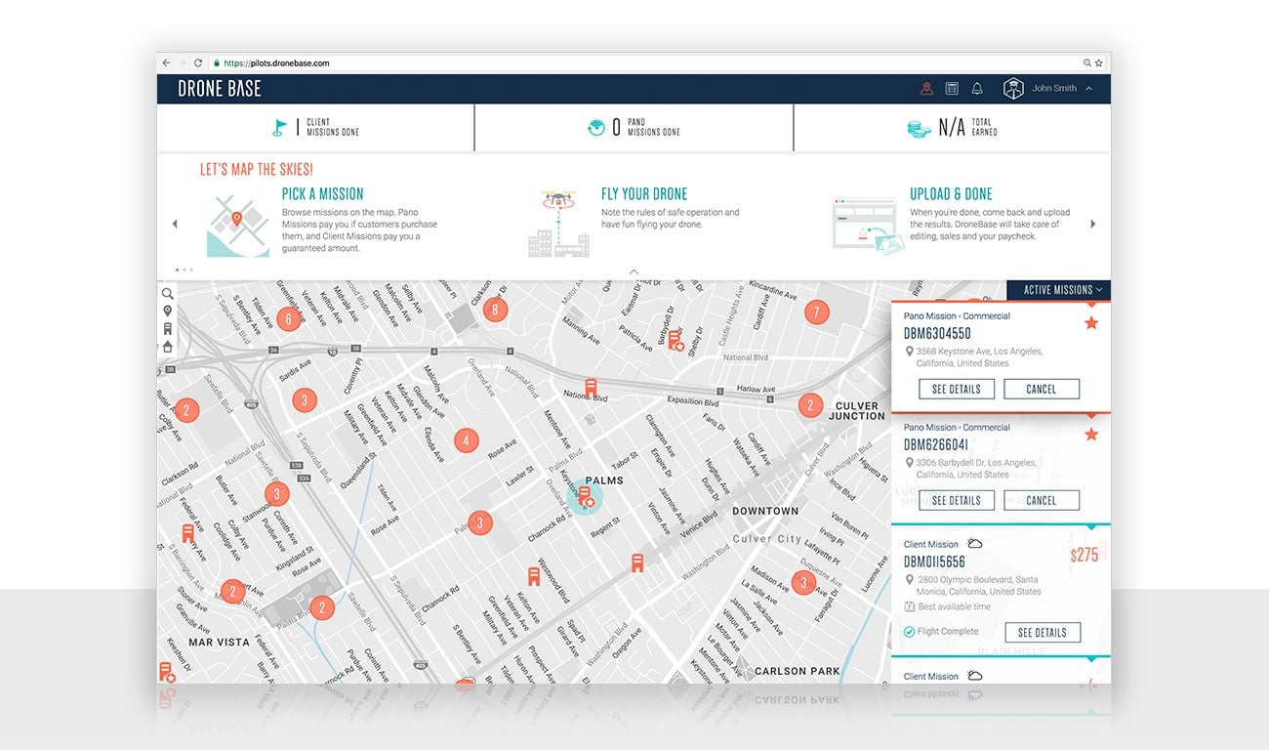The width and height of the screenshot is (1269, 750).
Task: Click the DRONE BASE logo
Action: pos(220,89)
